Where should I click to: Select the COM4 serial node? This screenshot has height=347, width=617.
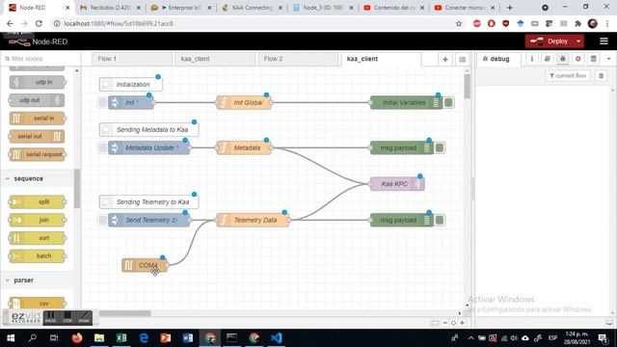[x=145, y=265]
